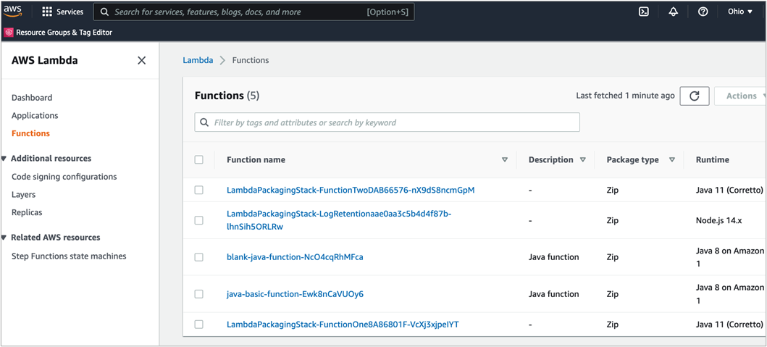Open the notifications bell

point(673,12)
